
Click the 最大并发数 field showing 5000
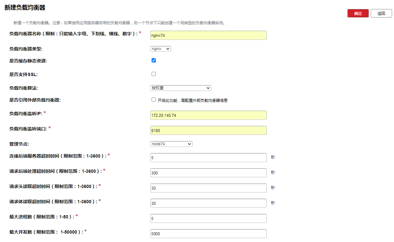(208, 234)
